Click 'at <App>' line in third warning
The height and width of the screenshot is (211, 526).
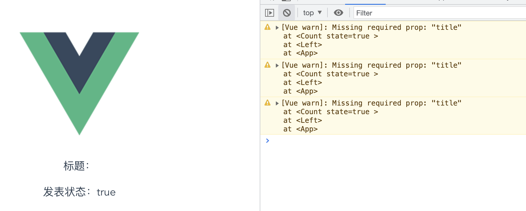click(x=301, y=129)
